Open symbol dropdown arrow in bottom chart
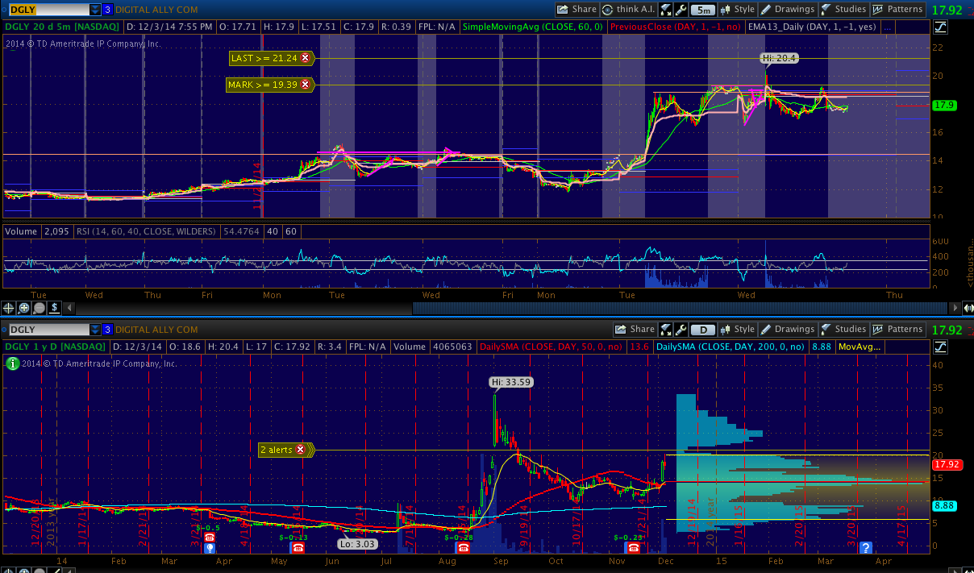The height and width of the screenshot is (573, 974). click(95, 329)
